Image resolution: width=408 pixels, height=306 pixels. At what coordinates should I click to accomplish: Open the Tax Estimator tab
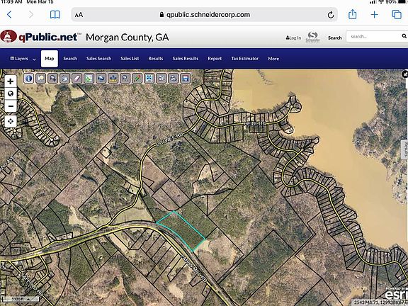[x=245, y=59]
